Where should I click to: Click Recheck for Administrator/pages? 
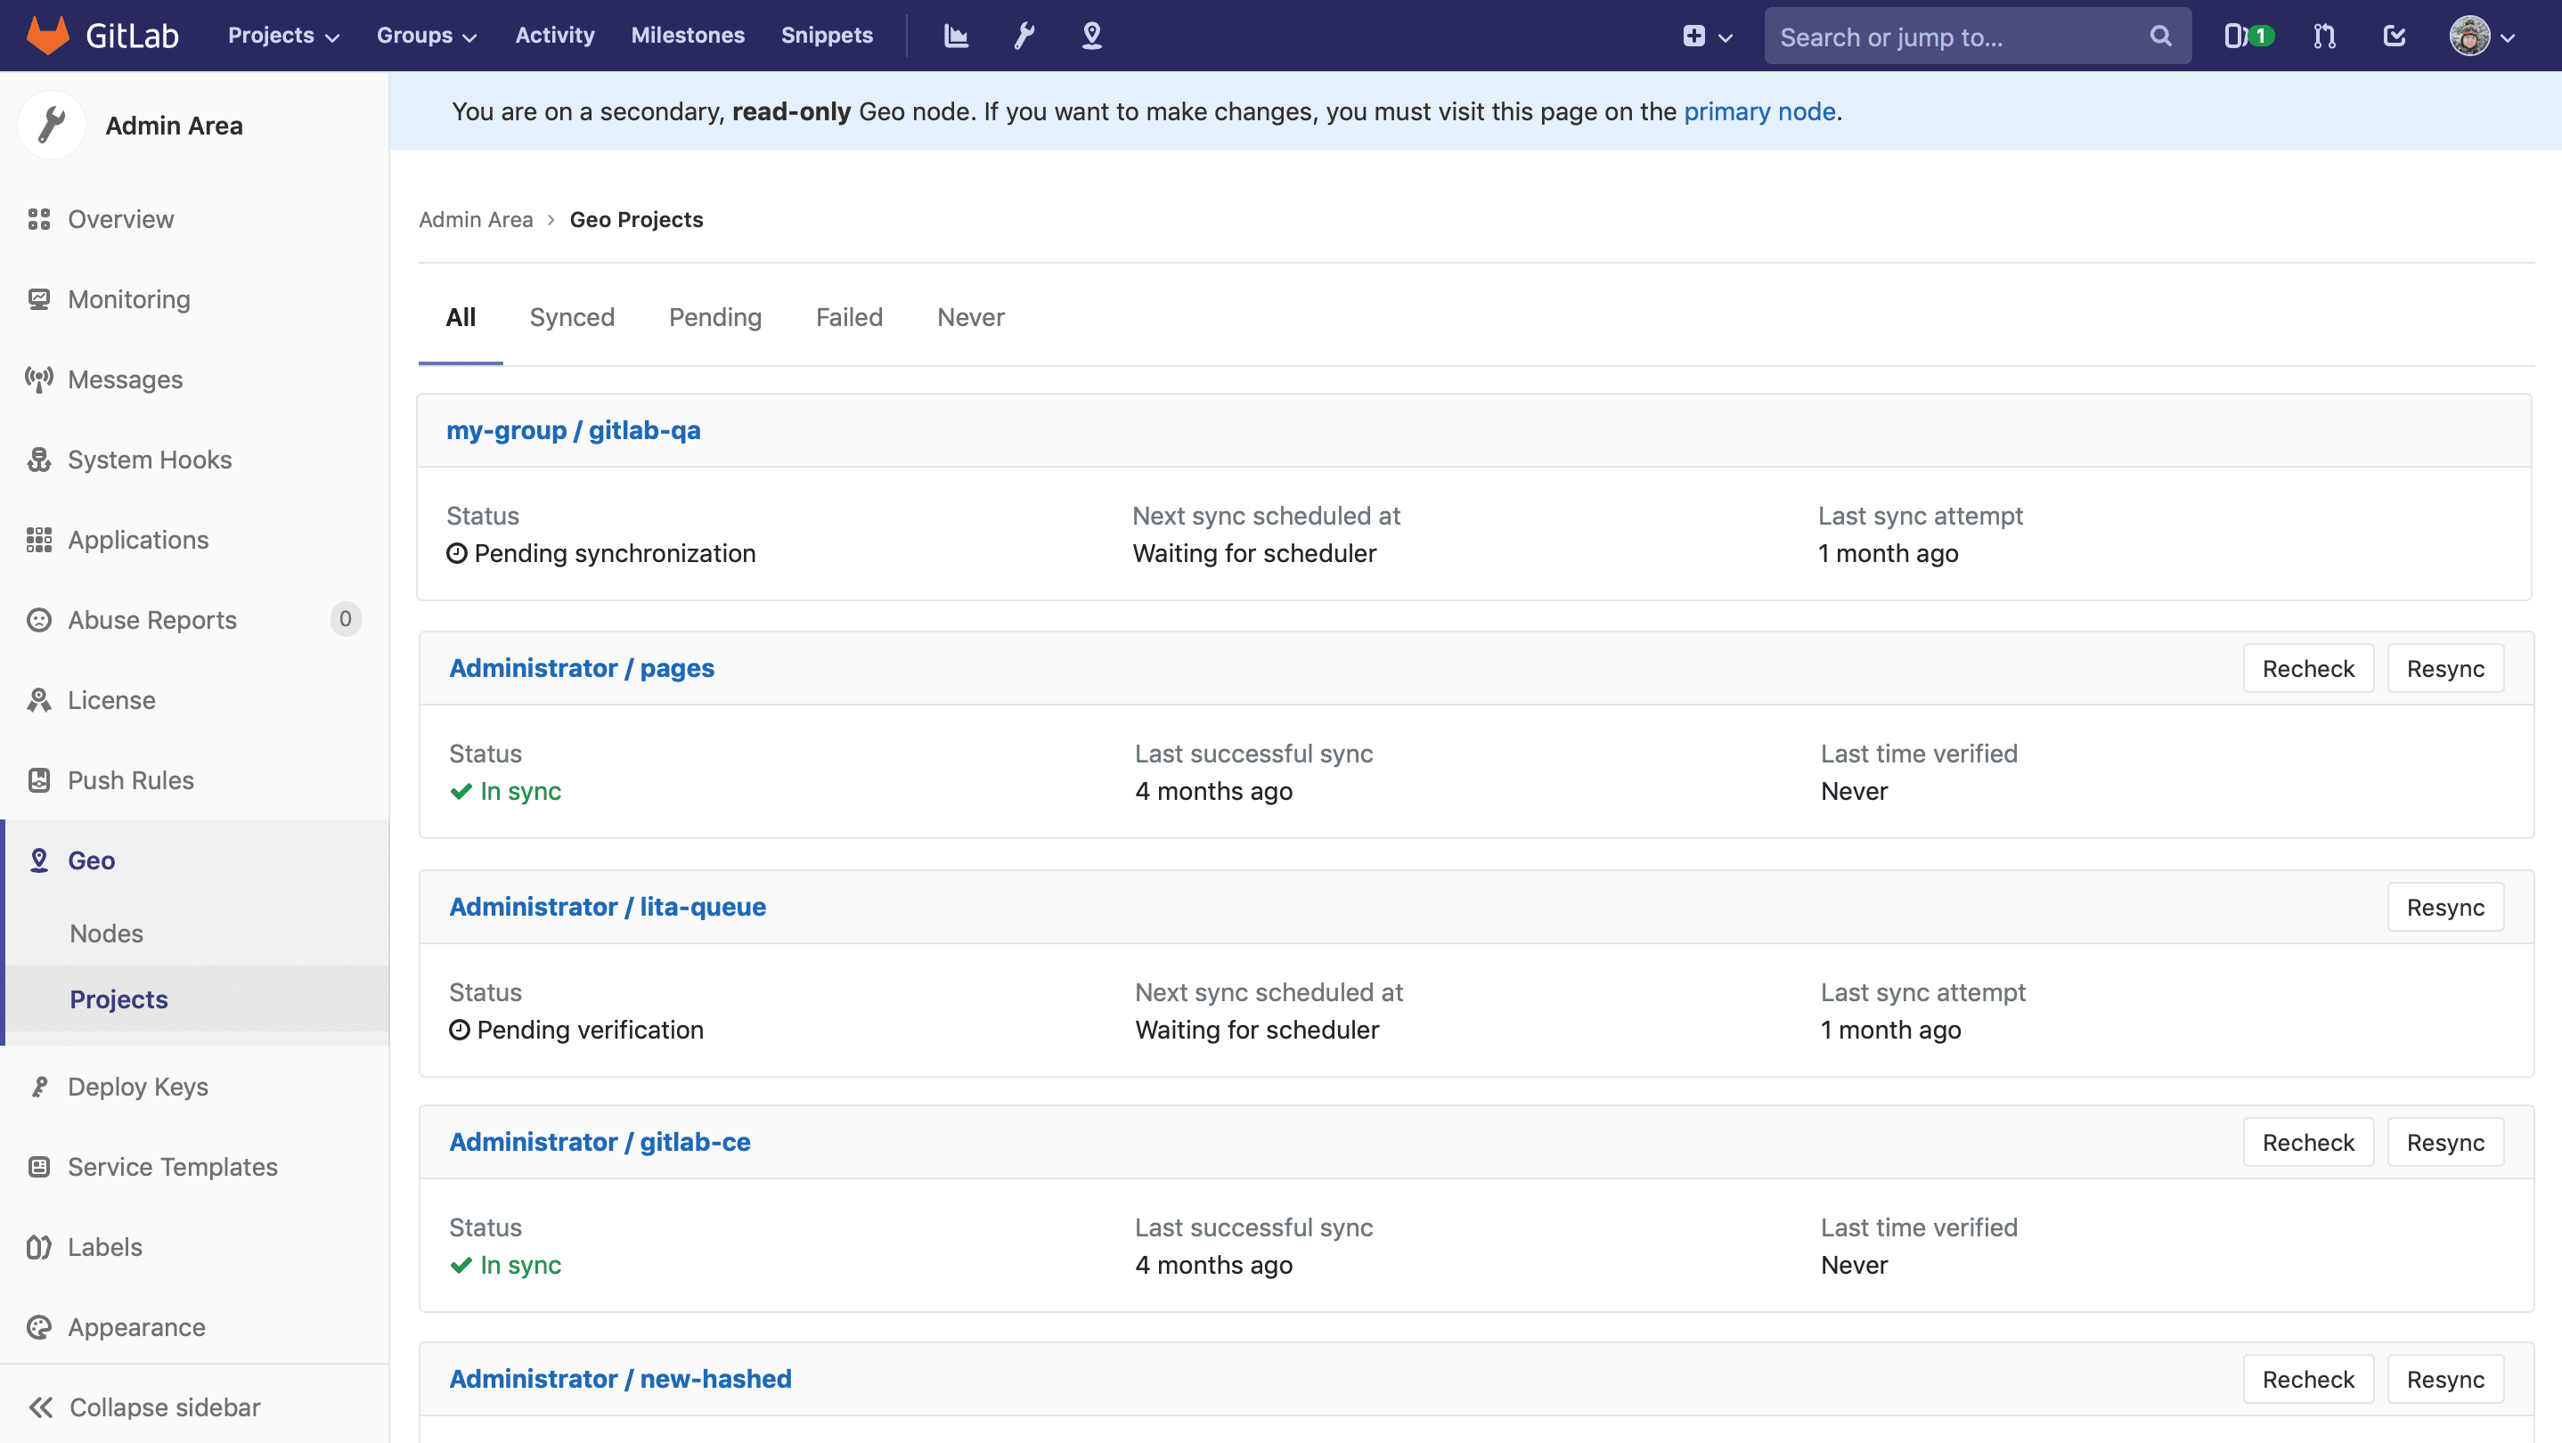pyautogui.click(x=2307, y=667)
